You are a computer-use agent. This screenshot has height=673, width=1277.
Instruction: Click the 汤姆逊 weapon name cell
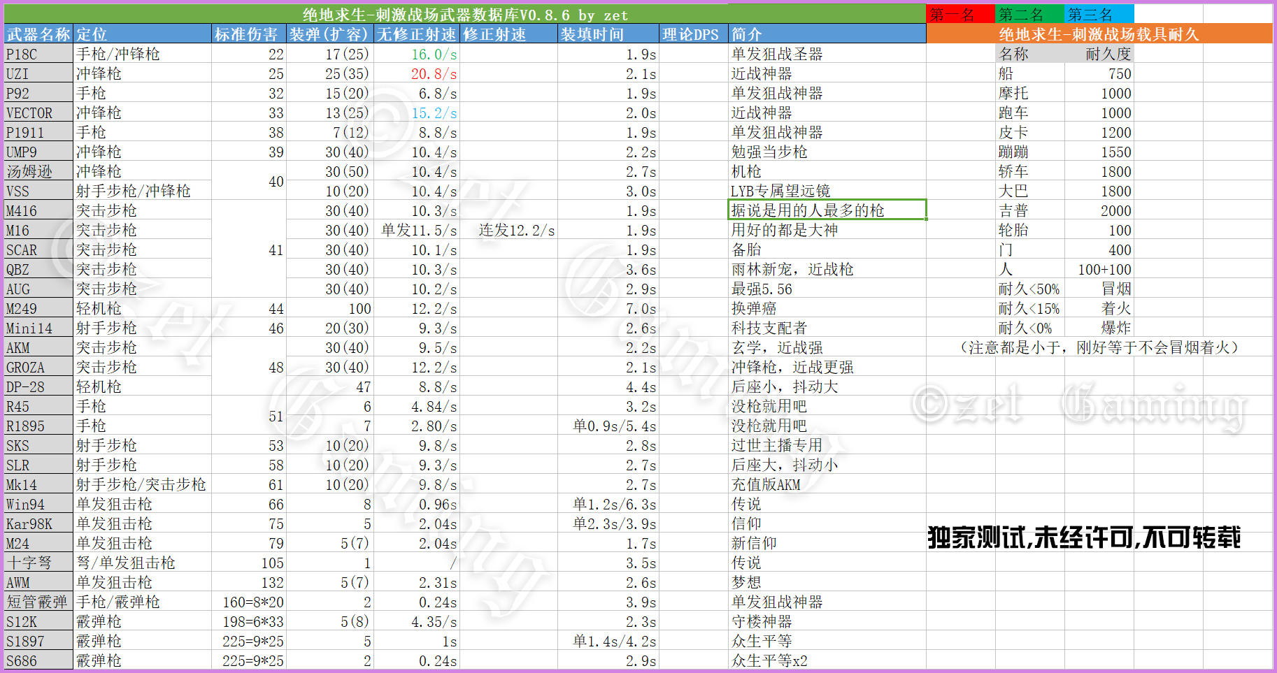click(38, 171)
